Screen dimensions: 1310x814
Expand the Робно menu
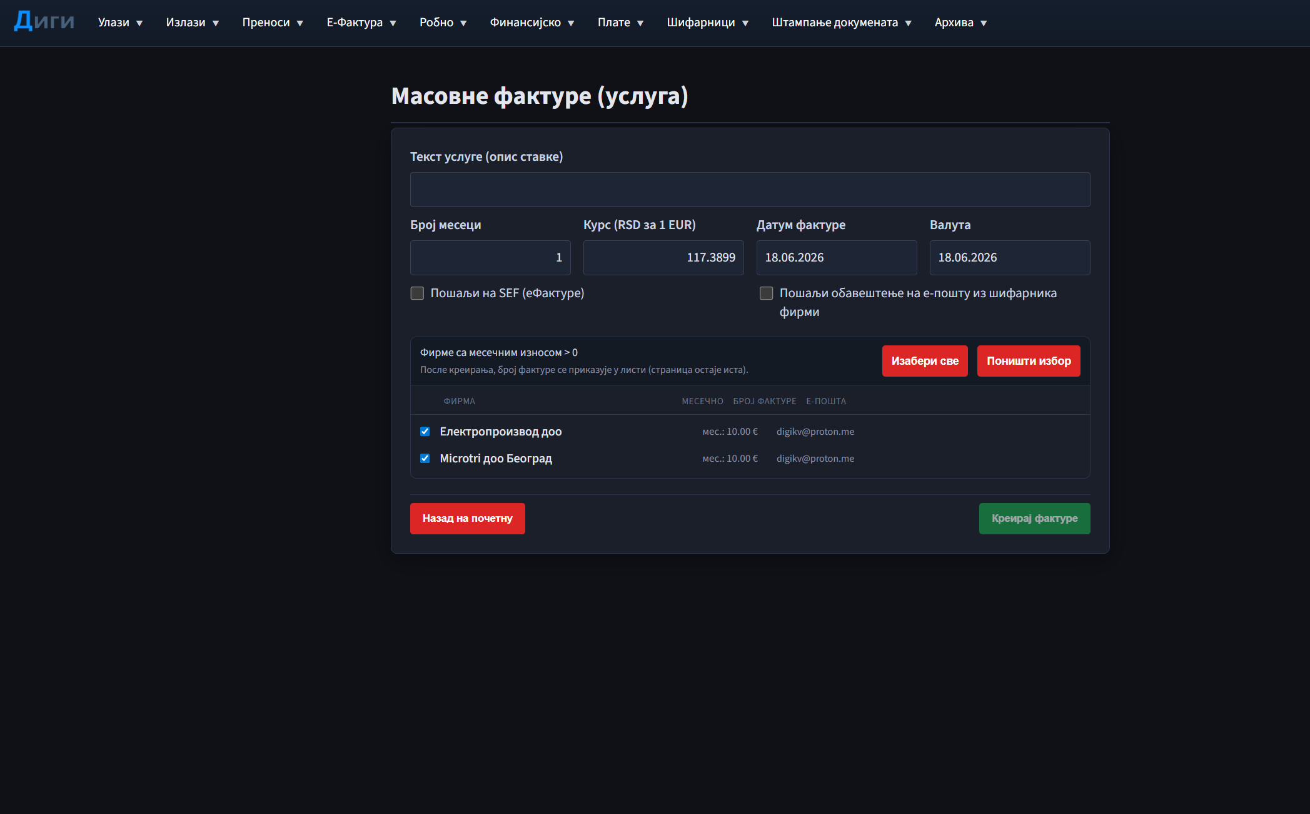pos(443,23)
